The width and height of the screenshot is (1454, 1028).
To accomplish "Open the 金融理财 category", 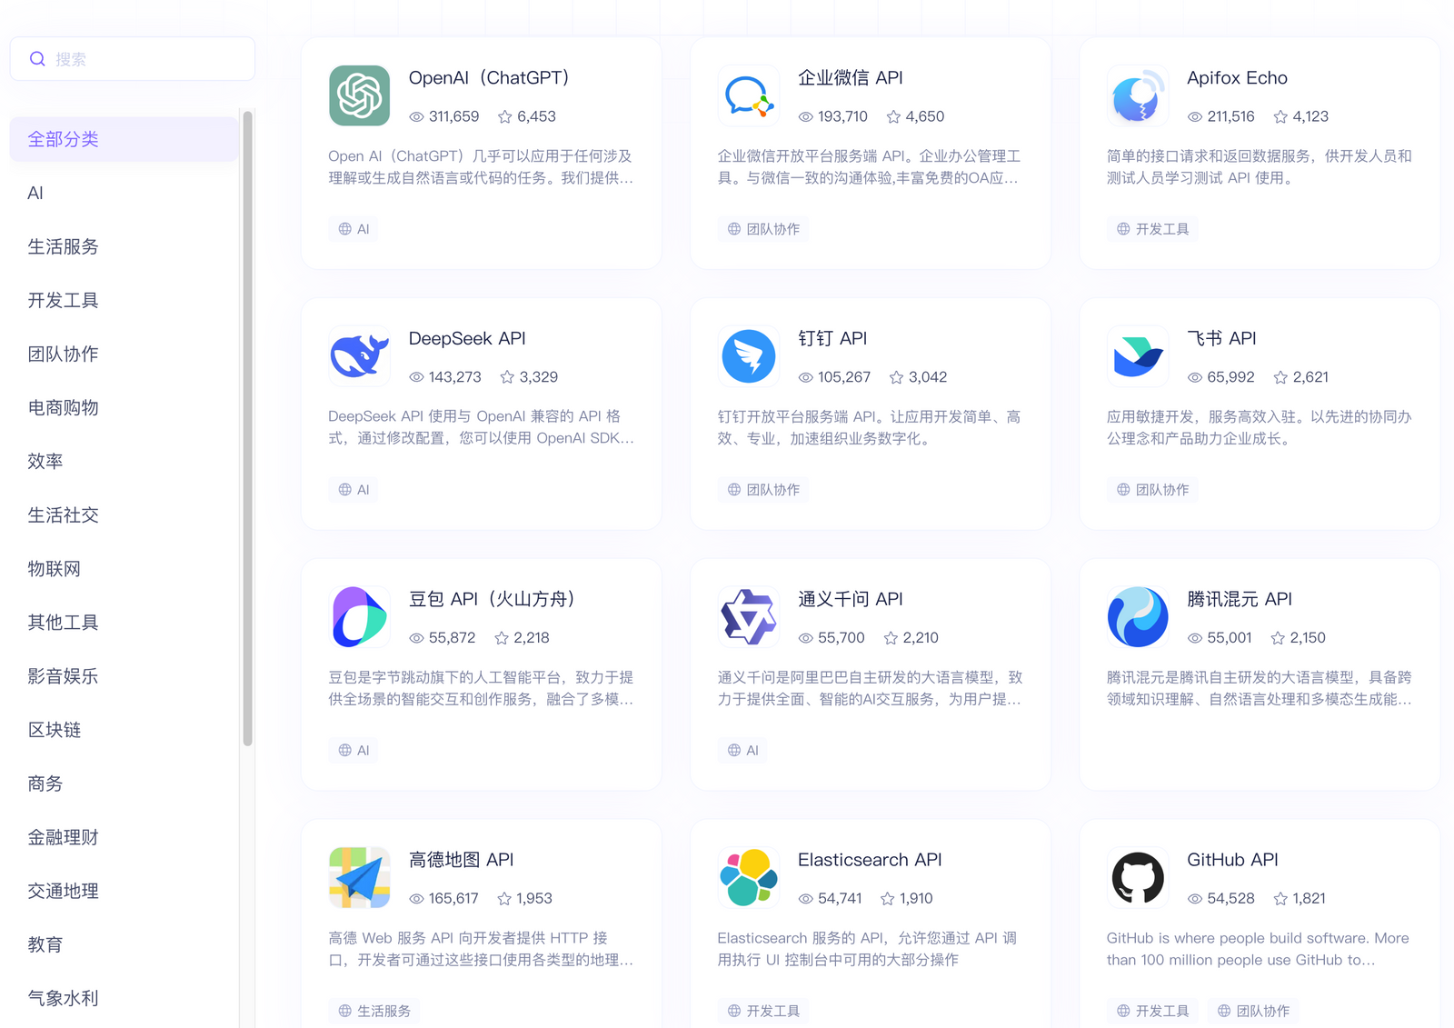I will [x=63, y=837].
